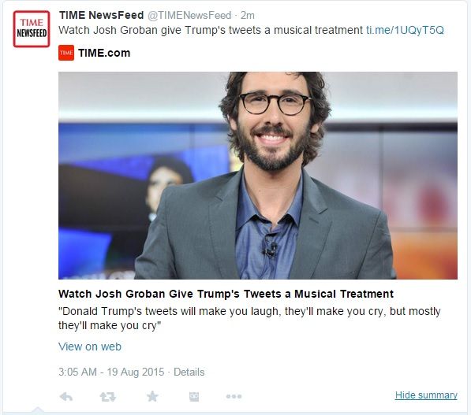Click the TIME NewsFeed profile avatar
The image size is (471, 415).
(32, 29)
